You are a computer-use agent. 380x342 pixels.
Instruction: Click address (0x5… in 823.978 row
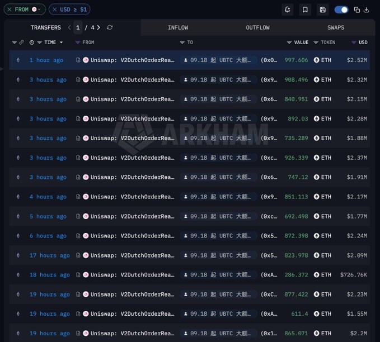pyautogui.click(x=269, y=255)
